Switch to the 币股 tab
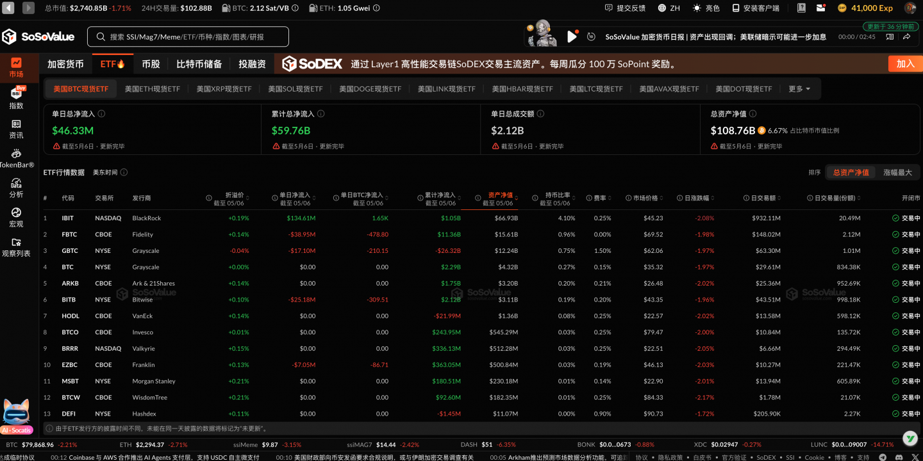 click(x=151, y=64)
